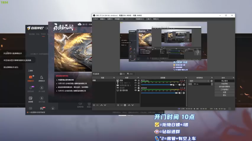Open the transition settings gear beside 渐变
Screen dimensions: 252x141
(x=211, y=81)
